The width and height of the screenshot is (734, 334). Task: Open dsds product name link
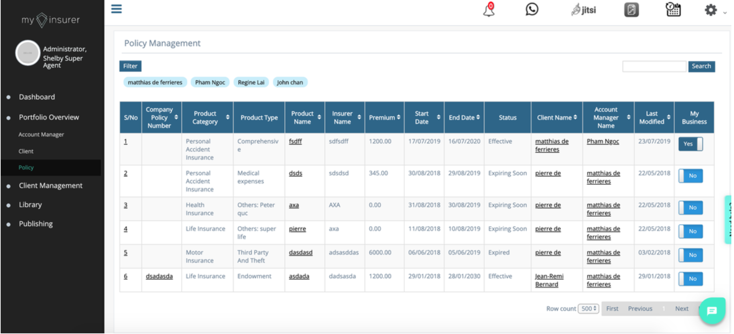[295, 173]
